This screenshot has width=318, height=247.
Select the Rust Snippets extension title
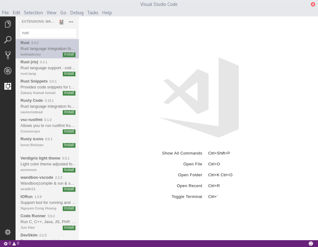(34, 81)
